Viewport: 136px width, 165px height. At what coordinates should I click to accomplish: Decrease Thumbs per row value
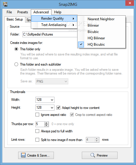coord(46,125)
